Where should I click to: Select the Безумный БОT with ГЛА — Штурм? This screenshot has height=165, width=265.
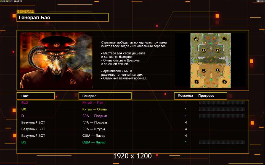[33, 129]
